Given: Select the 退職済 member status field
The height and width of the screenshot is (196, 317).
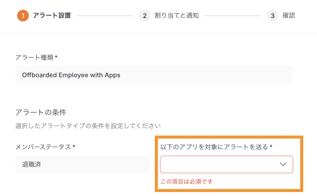Looking at the screenshot, I should (82, 164).
